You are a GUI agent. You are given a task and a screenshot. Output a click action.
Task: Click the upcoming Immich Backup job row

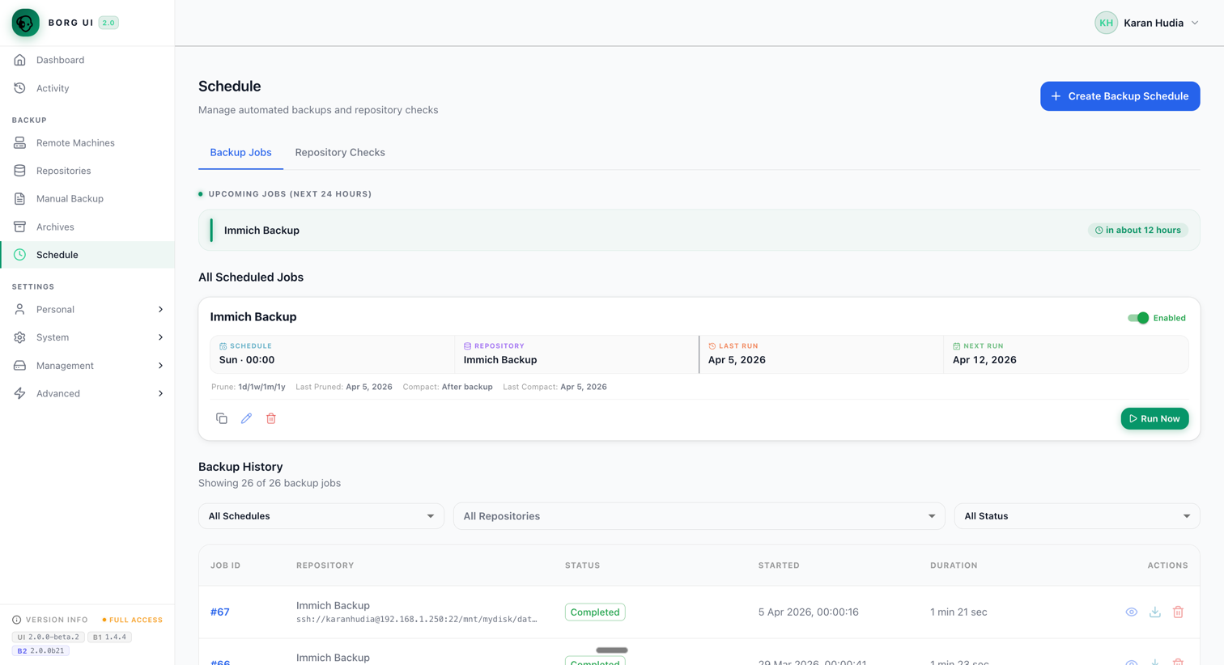tap(699, 231)
